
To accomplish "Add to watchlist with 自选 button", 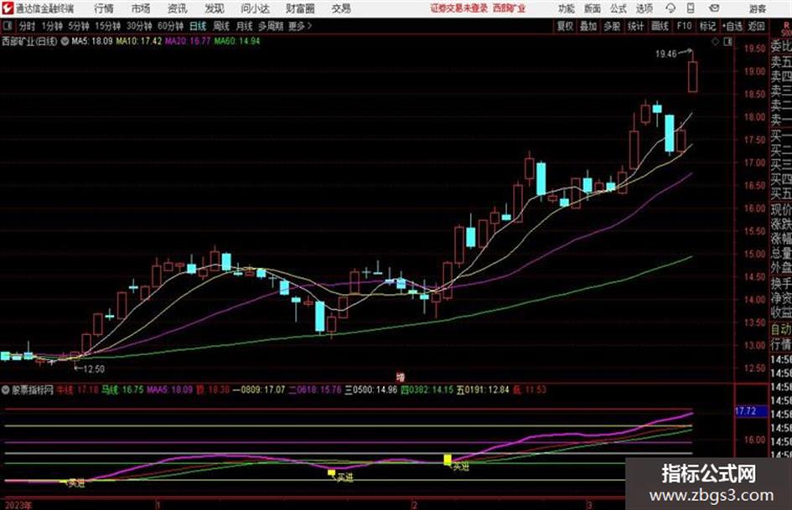I will coord(732,26).
